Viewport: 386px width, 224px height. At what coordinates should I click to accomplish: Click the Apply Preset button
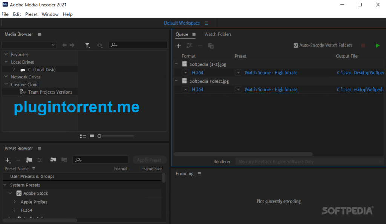149,160
